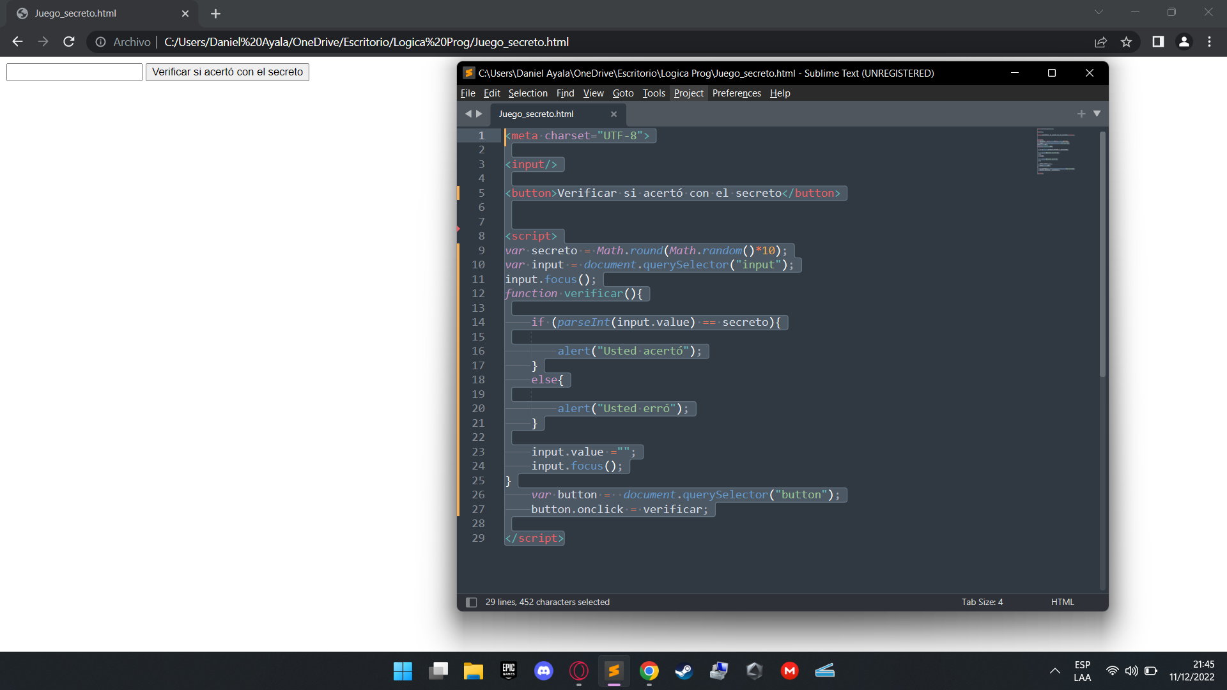The width and height of the screenshot is (1227, 690).
Task: Open Chrome side panel icon
Action: point(1158,42)
